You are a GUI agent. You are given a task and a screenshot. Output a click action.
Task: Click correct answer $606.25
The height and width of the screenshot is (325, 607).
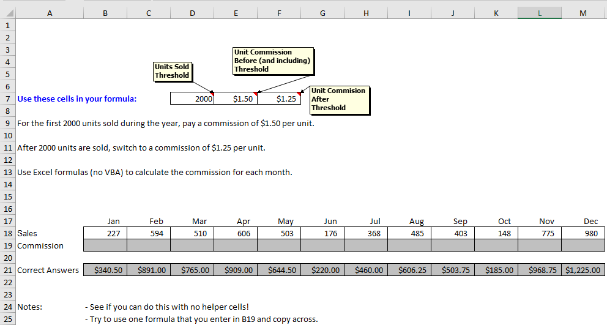point(409,270)
